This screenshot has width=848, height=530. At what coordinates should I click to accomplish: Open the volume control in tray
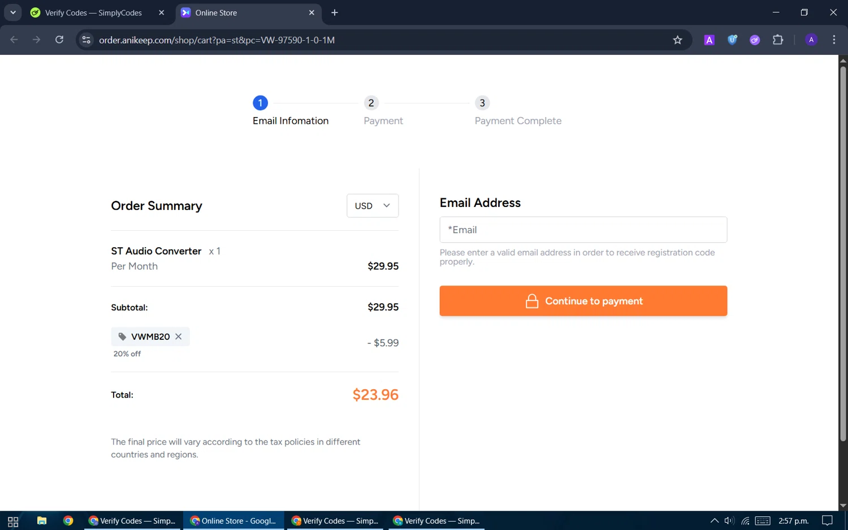729,521
